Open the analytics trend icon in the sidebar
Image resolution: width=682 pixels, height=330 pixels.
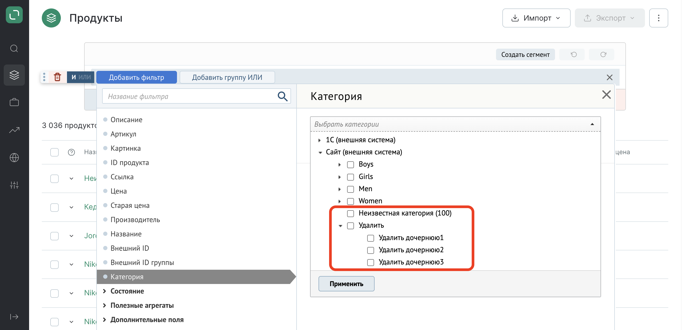coord(14,130)
